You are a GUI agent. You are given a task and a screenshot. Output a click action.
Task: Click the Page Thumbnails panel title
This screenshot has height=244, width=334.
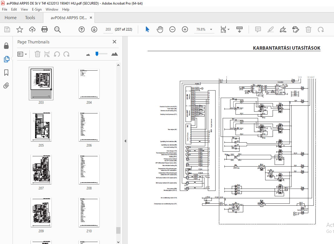[33, 42]
